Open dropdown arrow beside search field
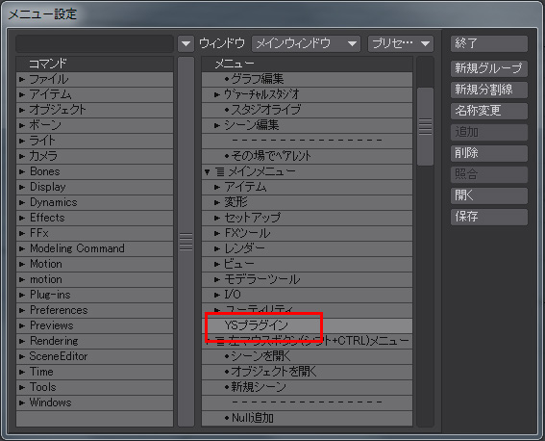This screenshot has height=441, width=545. pos(186,44)
